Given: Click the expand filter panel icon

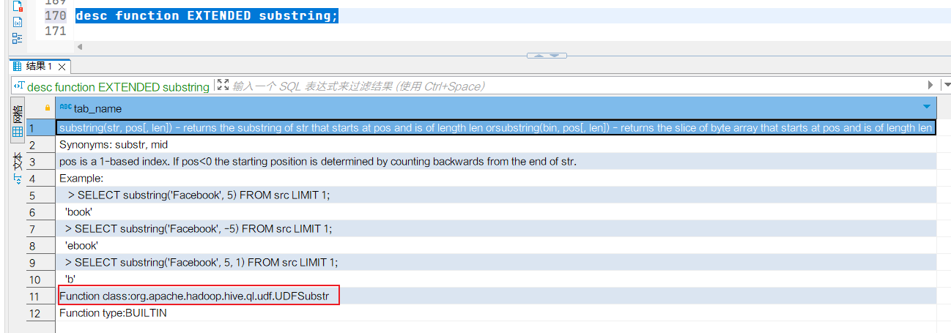Looking at the screenshot, I should click(x=223, y=86).
